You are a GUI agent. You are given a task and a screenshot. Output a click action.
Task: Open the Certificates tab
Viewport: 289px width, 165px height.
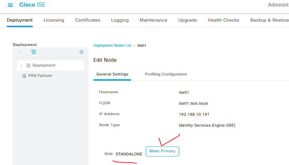point(88,20)
